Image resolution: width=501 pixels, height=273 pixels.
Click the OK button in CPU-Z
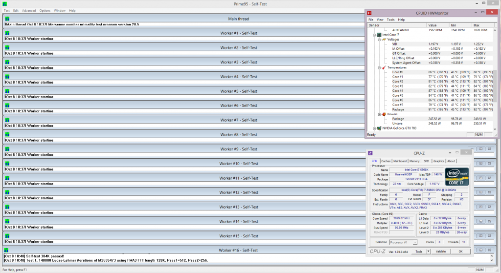[x=460, y=252]
